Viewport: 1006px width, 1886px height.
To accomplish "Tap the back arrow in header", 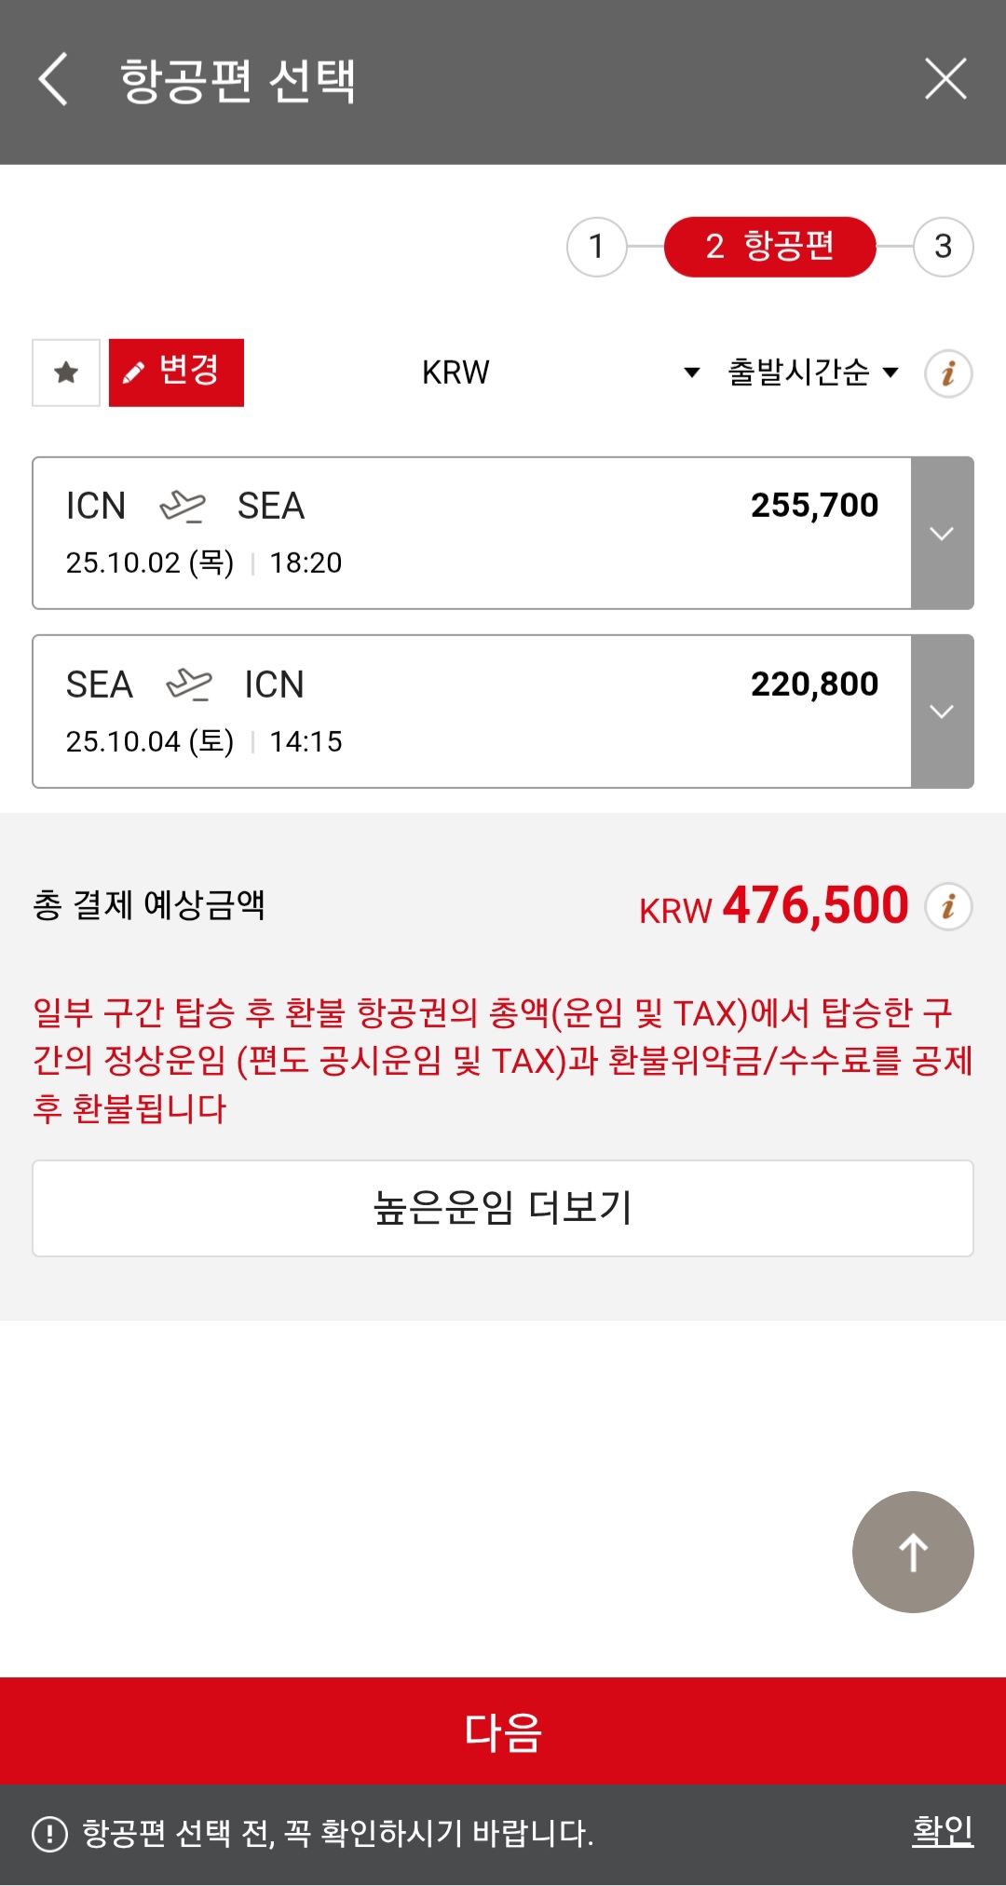I will (53, 79).
